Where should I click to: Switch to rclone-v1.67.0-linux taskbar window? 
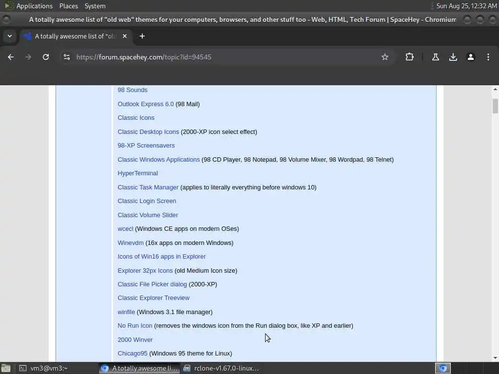click(x=222, y=368)
